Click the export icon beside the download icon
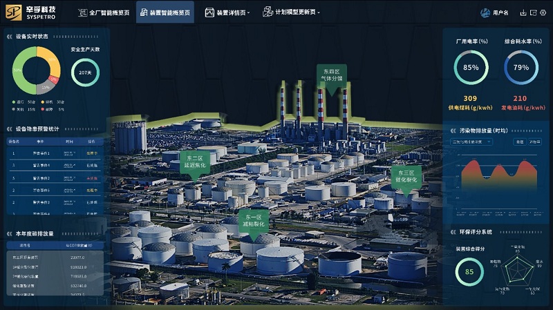The image size is (553, 310). [x=533, y=12]
